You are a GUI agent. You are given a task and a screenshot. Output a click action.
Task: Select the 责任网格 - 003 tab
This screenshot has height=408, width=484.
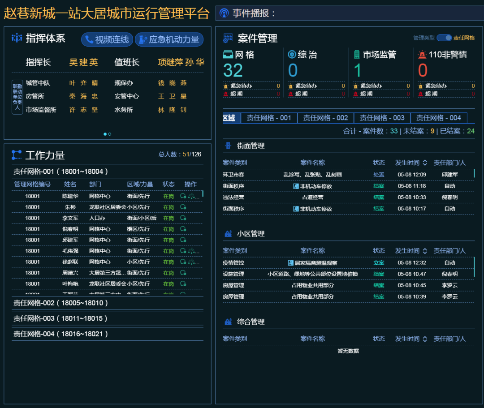(382, 118)
